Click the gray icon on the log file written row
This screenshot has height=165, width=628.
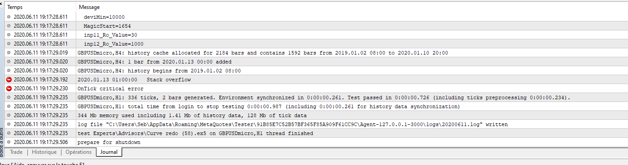(9, 124)
